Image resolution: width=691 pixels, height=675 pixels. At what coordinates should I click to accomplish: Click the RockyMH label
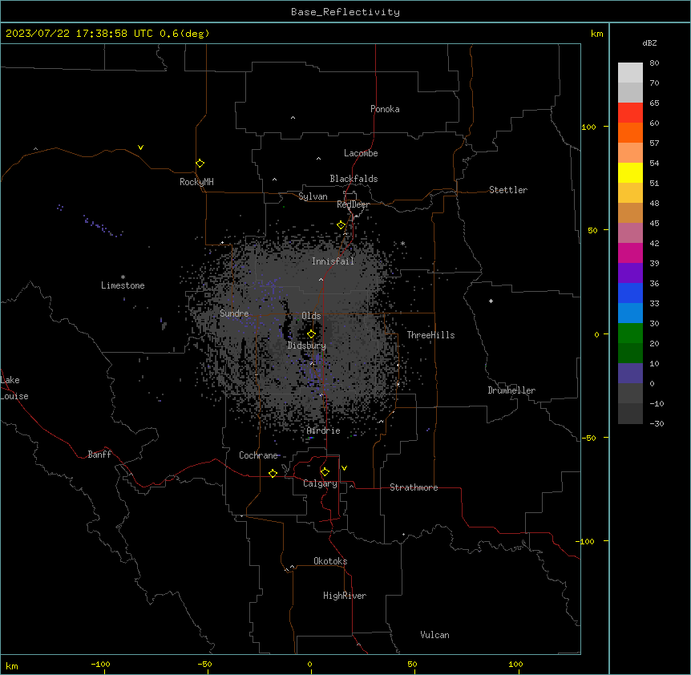[196, 182]
